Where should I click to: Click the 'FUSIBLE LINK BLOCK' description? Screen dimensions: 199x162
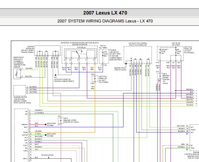point(116,55)
